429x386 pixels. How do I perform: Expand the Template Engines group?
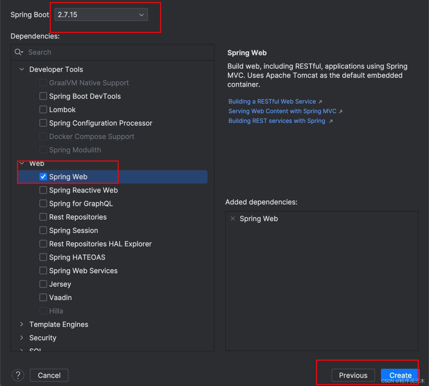[x=22, y=324]
